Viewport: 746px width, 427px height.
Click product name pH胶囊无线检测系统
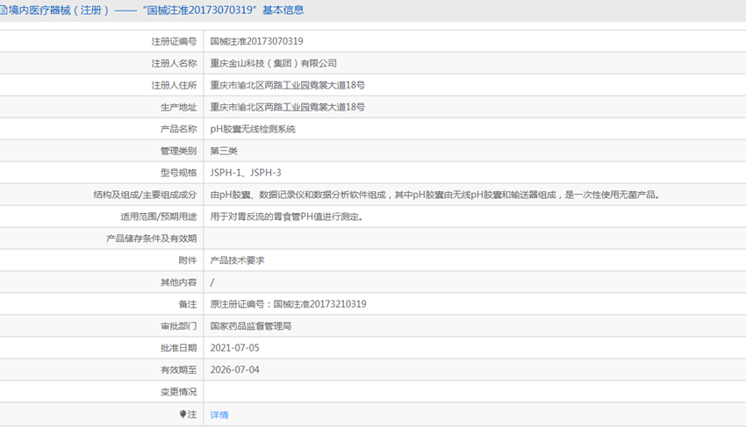[x=253, y=129]
